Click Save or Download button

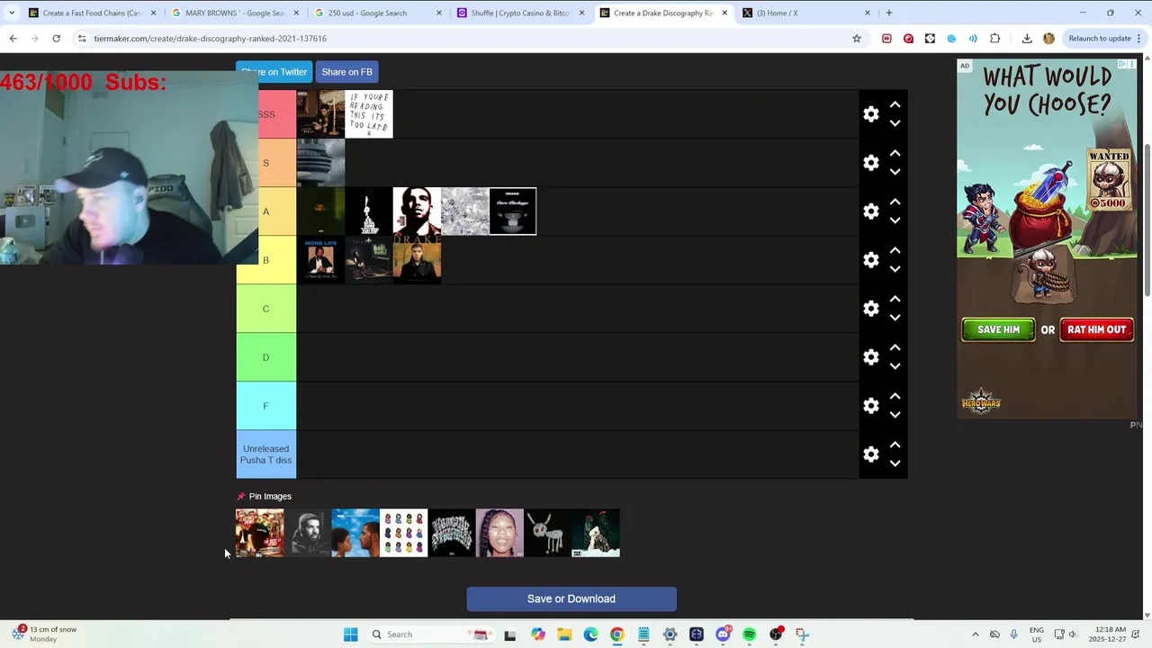(571, 598)
